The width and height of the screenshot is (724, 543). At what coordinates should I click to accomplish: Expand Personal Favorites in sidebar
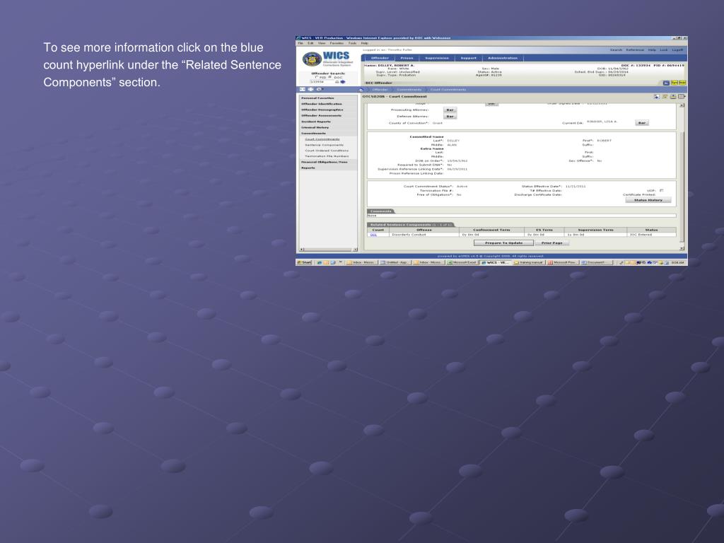click(x=328, y=98)
